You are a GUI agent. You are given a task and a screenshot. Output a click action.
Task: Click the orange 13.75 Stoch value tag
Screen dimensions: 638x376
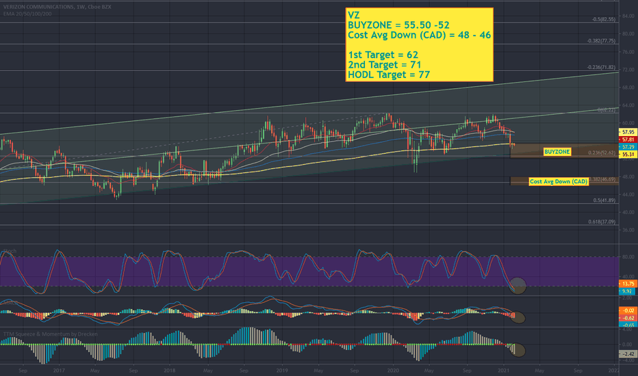point(628,284)
